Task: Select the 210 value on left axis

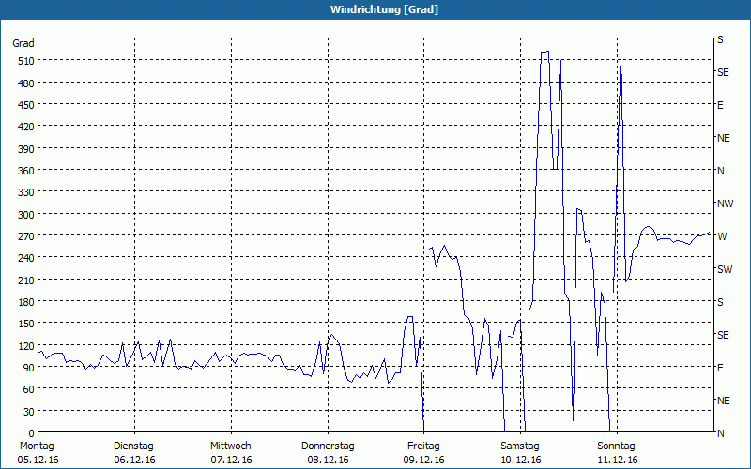Action: coord(26,280)
